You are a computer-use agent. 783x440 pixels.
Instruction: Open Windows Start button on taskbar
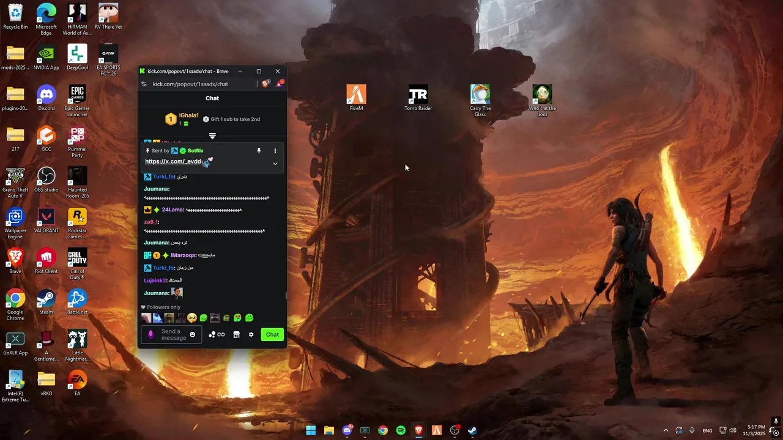[311, 430]
